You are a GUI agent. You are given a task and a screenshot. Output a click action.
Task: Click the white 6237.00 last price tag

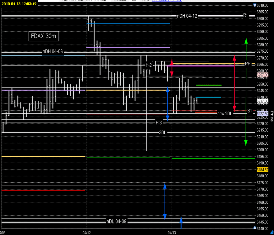click(262, 101)
